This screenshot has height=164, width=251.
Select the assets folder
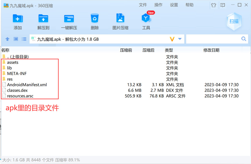(x=13, y=62)
